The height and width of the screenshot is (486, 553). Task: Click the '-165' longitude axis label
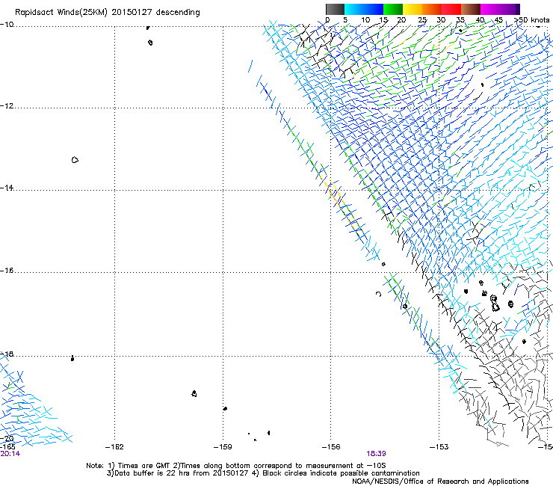[x=7, y=447]
